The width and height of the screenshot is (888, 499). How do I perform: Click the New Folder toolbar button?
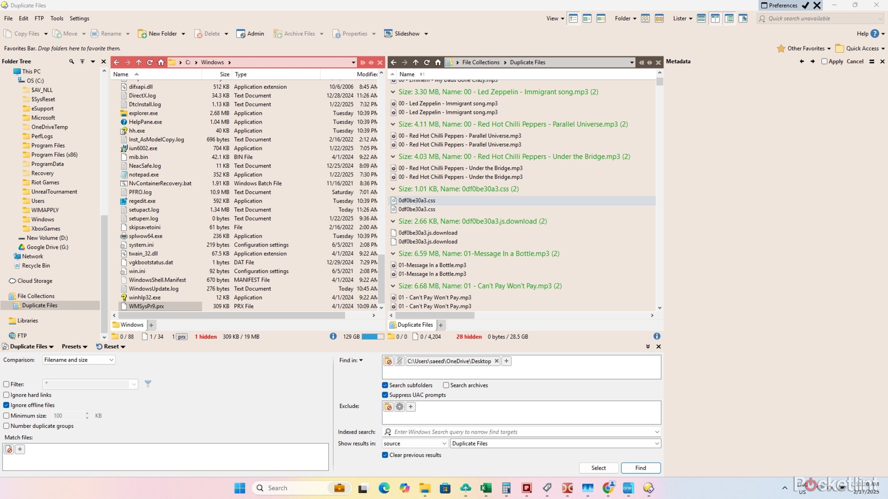(x=158, y=34)
